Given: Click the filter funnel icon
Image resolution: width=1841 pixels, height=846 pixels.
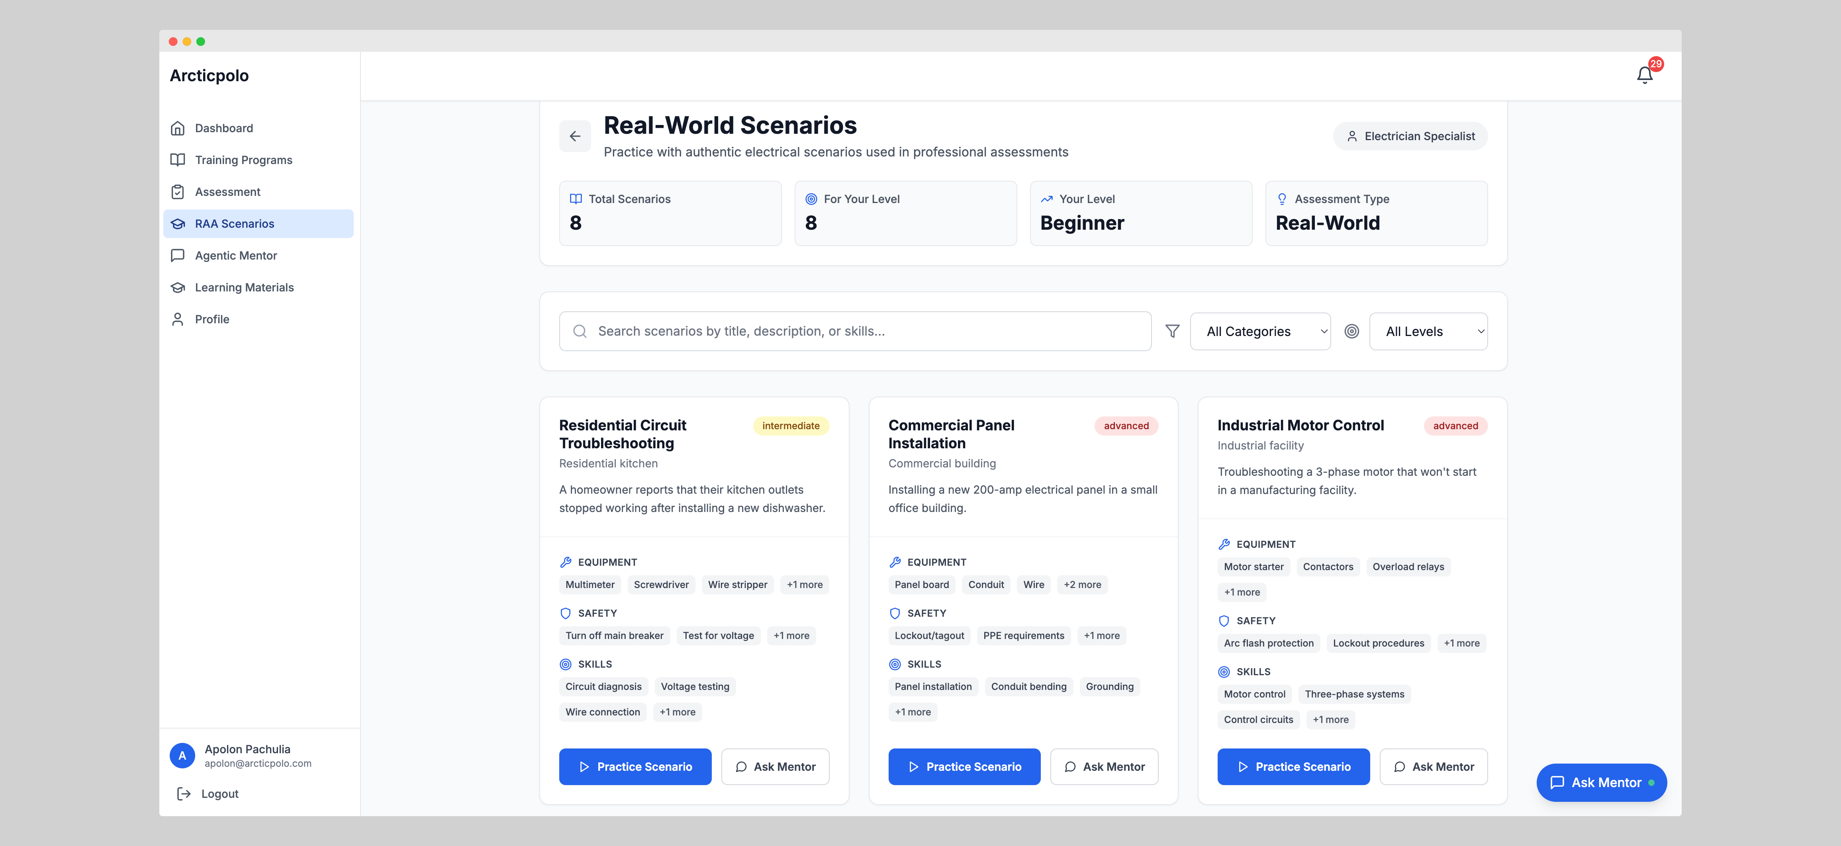Looking at the screenshot, I should pyautogui.click(x=1172, y=331).
